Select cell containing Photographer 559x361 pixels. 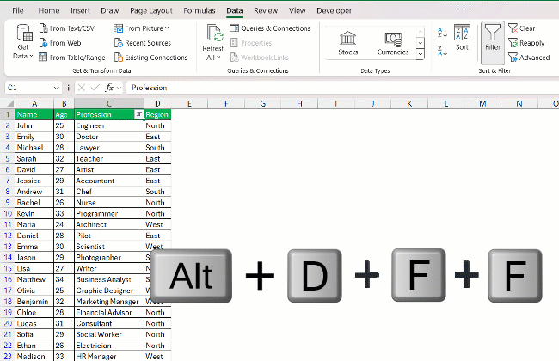(x=109, y=257)
